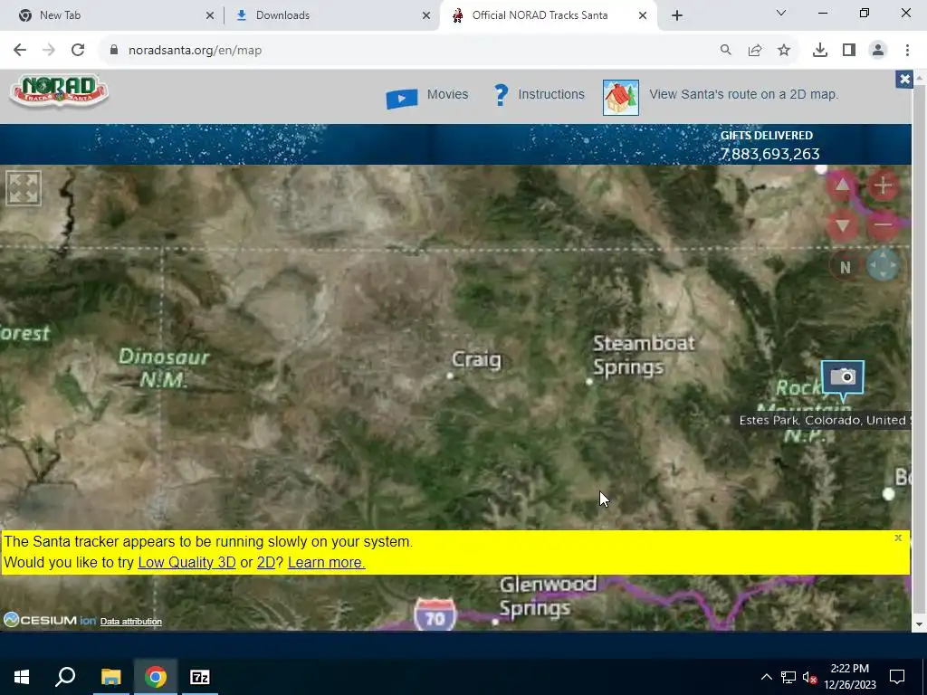Viewport: 927px width, 695px height.
Task: Close the top header with blue X
Action: [904, 79]
